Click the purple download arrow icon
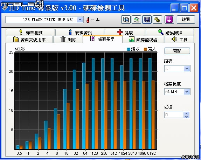 [x=169, y=20]
